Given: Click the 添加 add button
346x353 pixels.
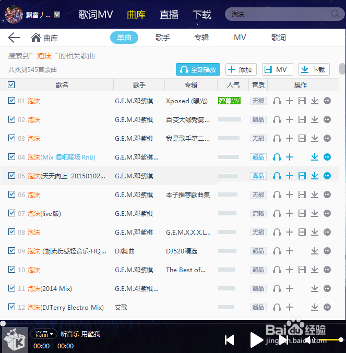Looking at the screenshot, I should (241, 69).
